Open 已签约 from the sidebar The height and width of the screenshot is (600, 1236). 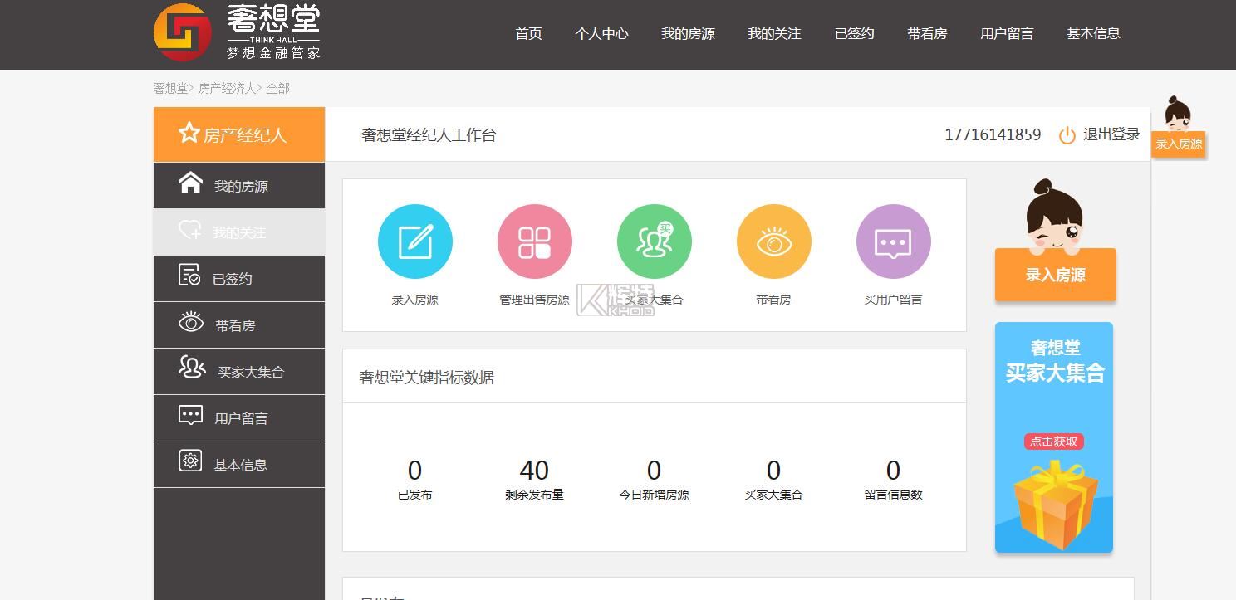pos(232,279)
